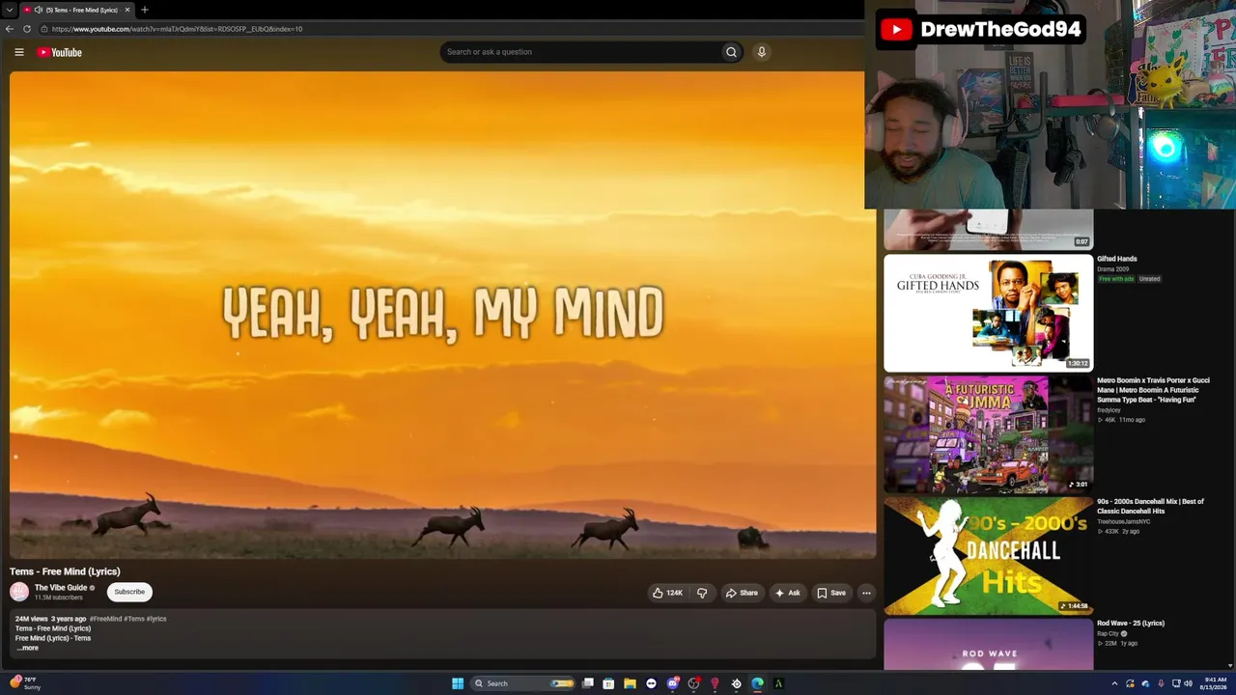
Task: Click the #lyrics hashtag
Action: 156,619
